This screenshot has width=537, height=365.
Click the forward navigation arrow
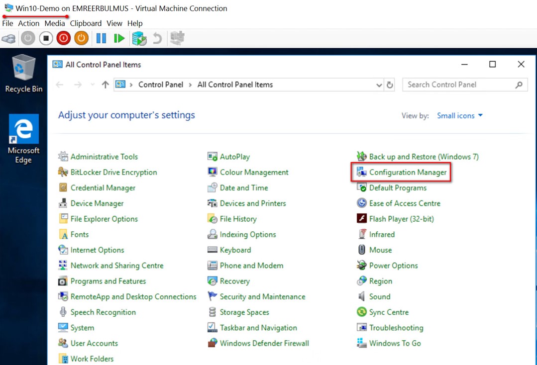point(78,85)
